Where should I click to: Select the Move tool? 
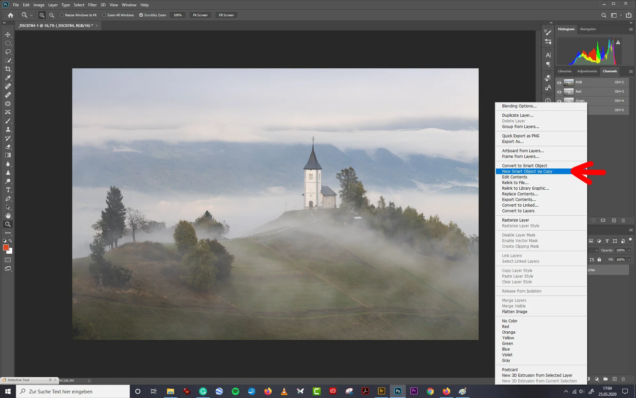8,34
